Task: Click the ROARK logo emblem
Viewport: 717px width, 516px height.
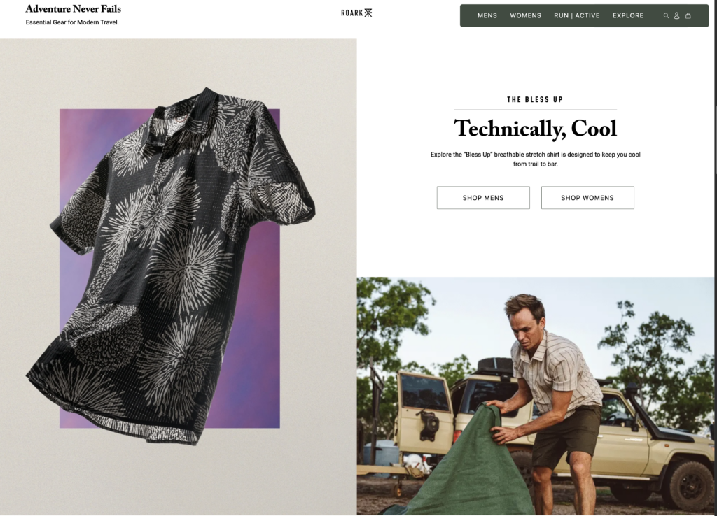Action: 356,13
